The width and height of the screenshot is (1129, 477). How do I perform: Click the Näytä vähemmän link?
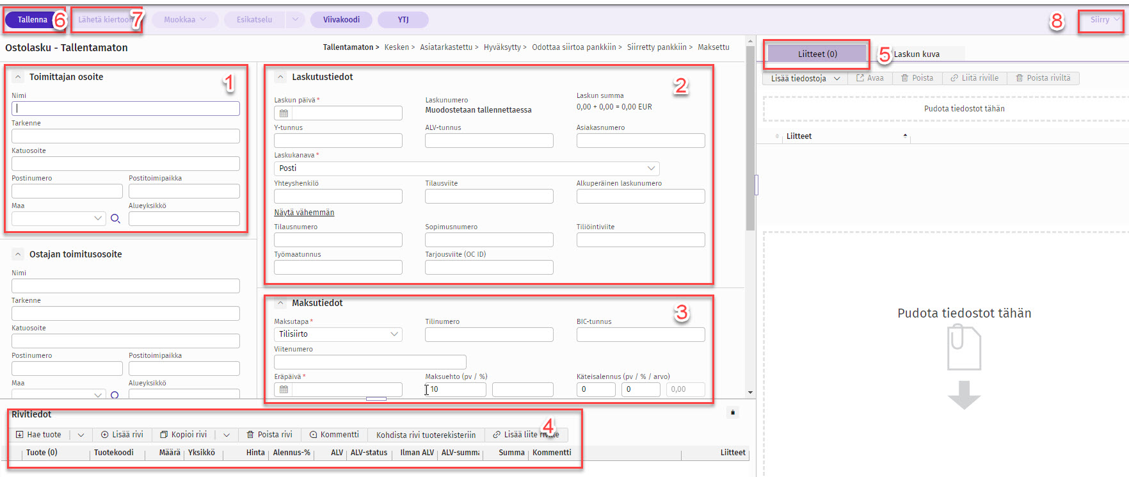coord(304,213)
